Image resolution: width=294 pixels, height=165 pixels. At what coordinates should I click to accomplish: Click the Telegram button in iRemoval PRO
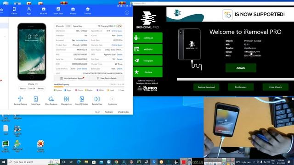point(148,60)
